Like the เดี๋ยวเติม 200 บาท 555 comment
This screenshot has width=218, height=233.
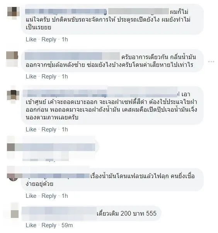click(x=31, y=225)
